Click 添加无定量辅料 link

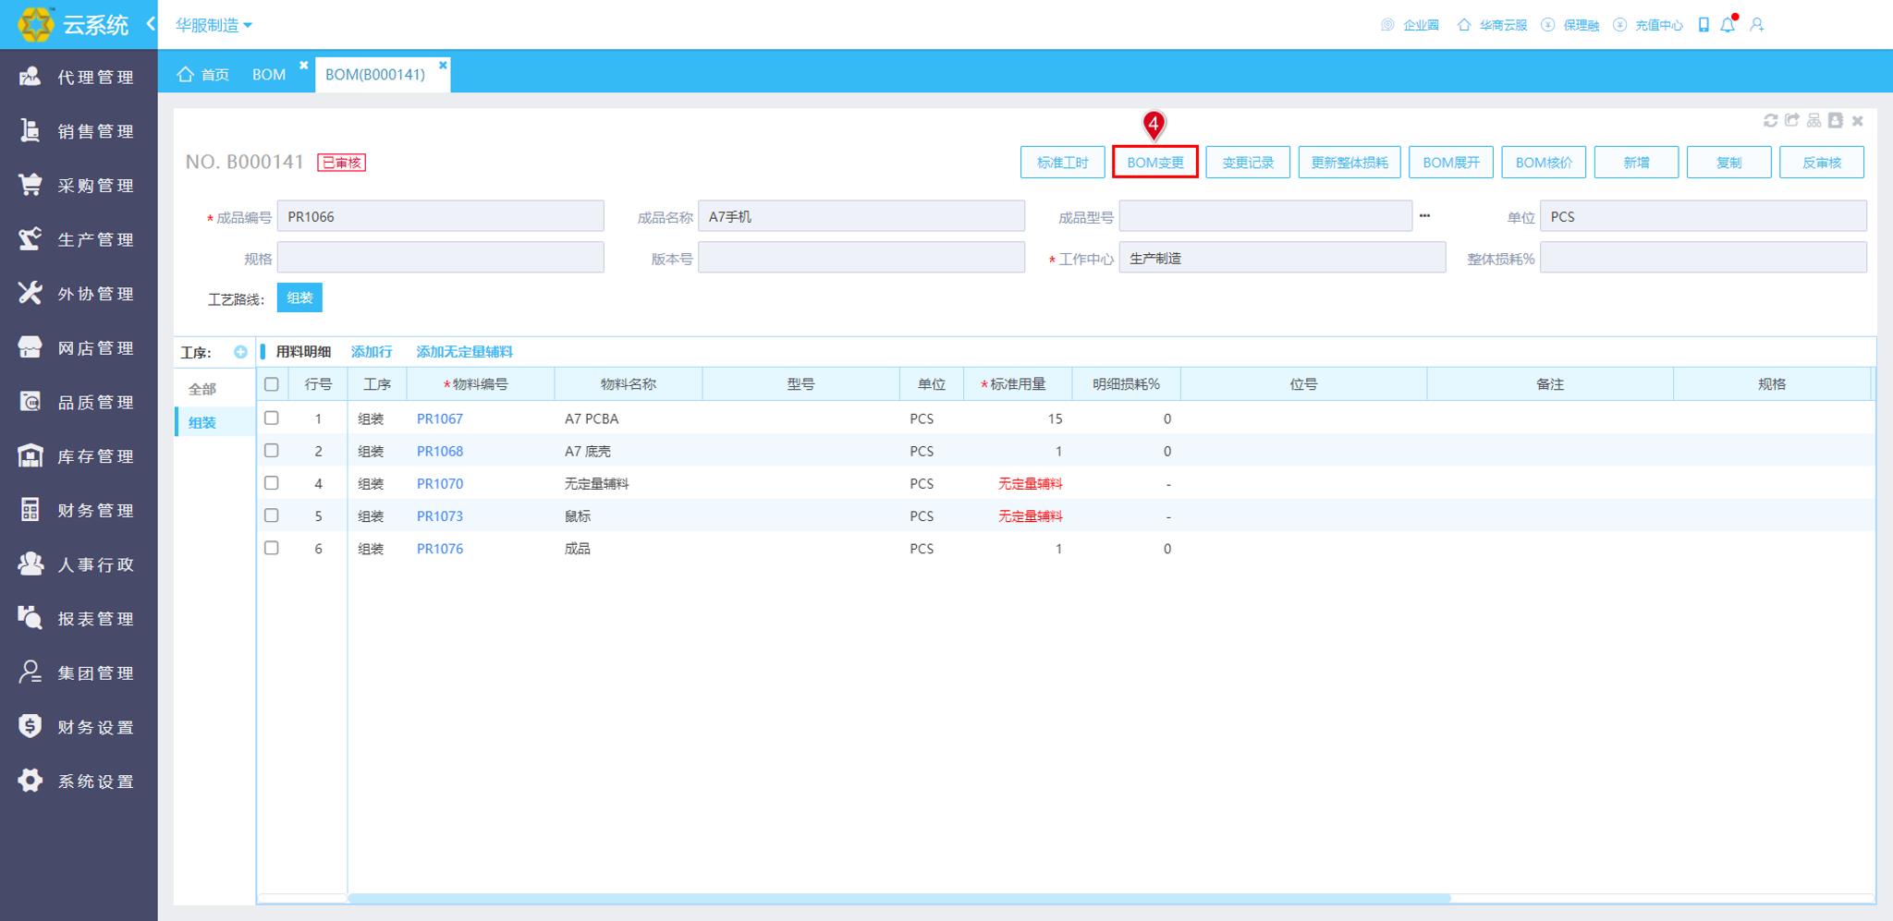click(464, 352)
